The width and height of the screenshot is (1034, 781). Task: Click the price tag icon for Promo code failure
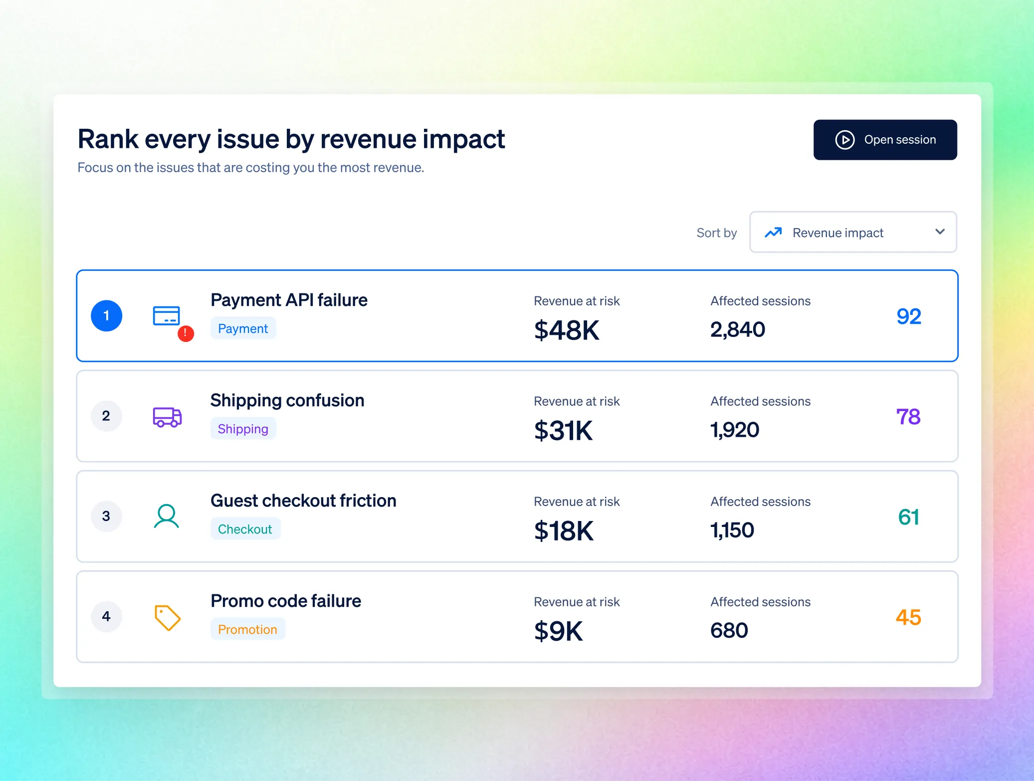(167, 618)
